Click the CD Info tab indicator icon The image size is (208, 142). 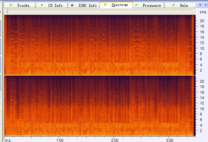(42, 5)
